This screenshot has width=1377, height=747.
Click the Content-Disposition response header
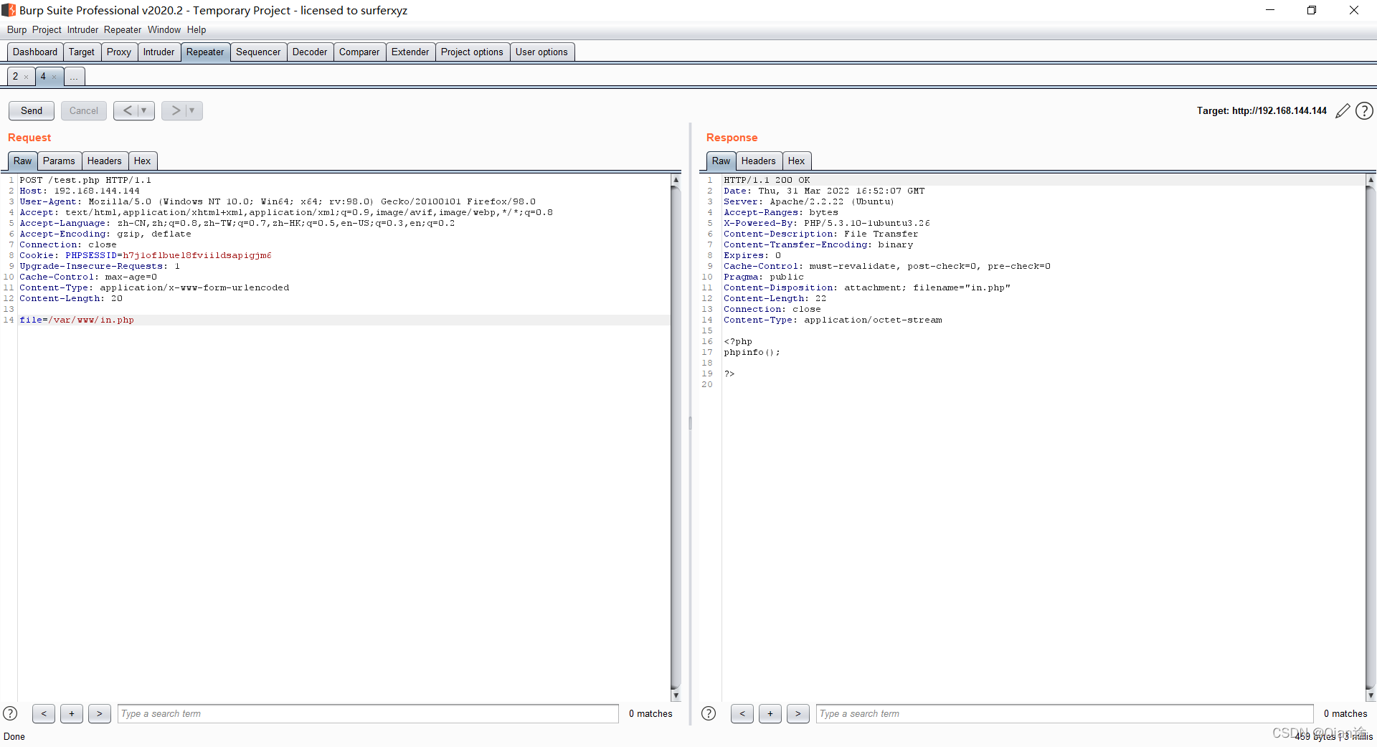click(867, 287)
